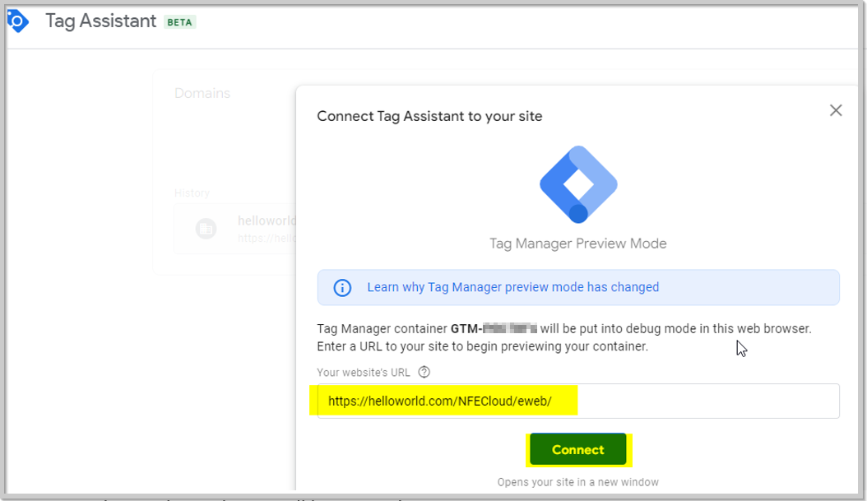Click the Domains heading in the background
The height and width of the screenshot is (501, 867).
click(202, 93)
